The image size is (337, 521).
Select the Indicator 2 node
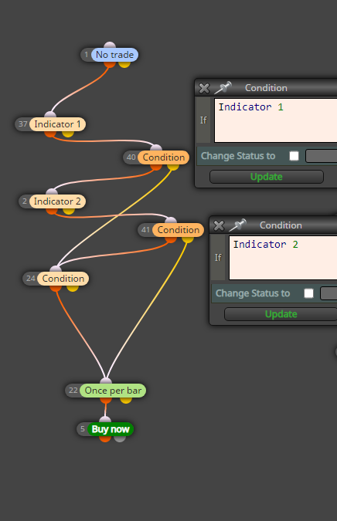[x=57, y=201]
